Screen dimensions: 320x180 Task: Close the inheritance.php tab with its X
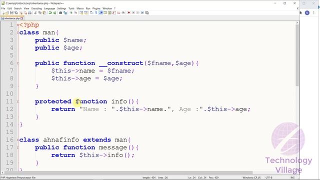coord(22,18)
